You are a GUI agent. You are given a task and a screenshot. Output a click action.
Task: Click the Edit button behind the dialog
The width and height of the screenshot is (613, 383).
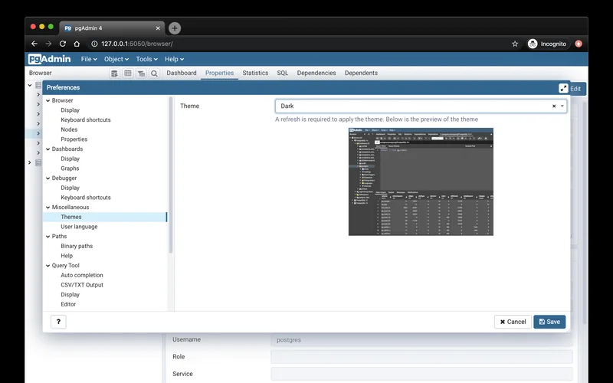click(x=578, y=89)
